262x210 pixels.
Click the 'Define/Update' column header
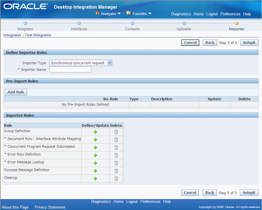[x=95, y=125]
